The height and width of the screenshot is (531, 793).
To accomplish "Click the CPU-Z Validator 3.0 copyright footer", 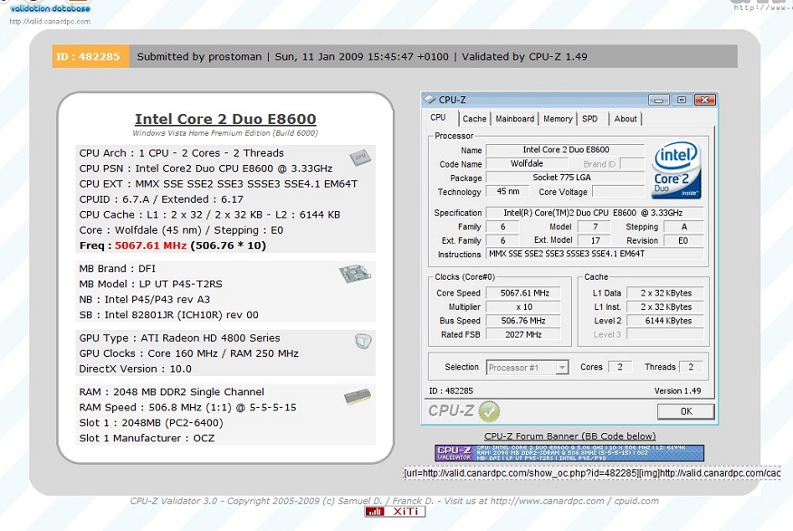I will pyautogui.click(x=395, y=500).
